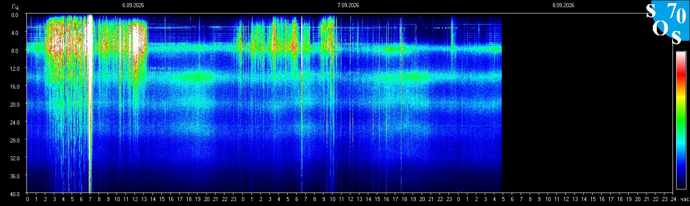Select the 16.0 frequency axis label
This screenshot has width=690, height=206.
(x=15, y=86)
